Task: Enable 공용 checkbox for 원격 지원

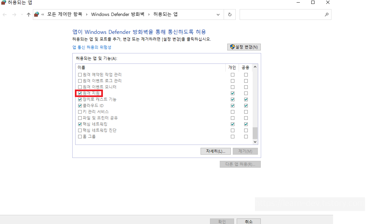Action: 246,93
